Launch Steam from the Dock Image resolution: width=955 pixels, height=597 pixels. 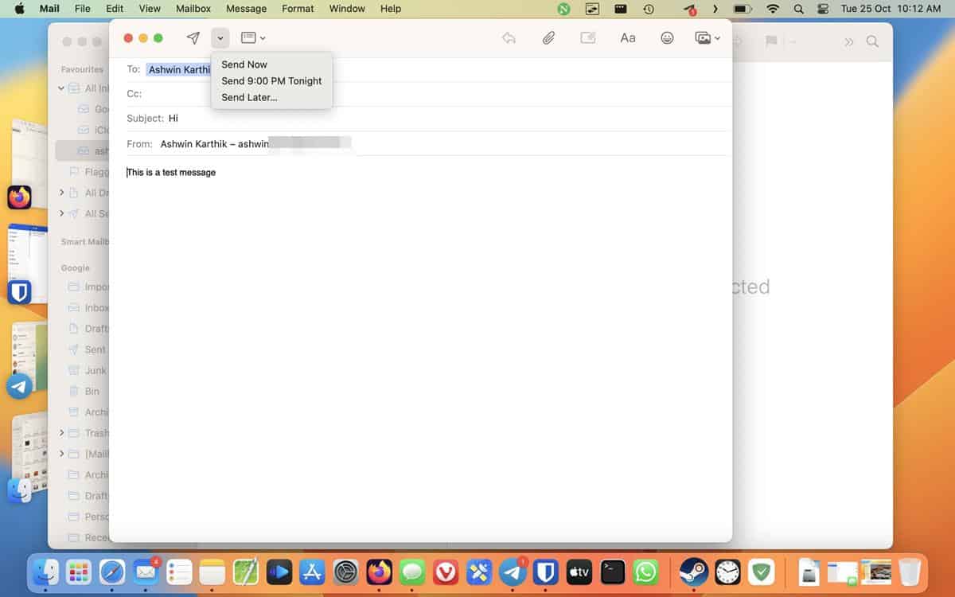pyautogui.click(x=692, y=572)
